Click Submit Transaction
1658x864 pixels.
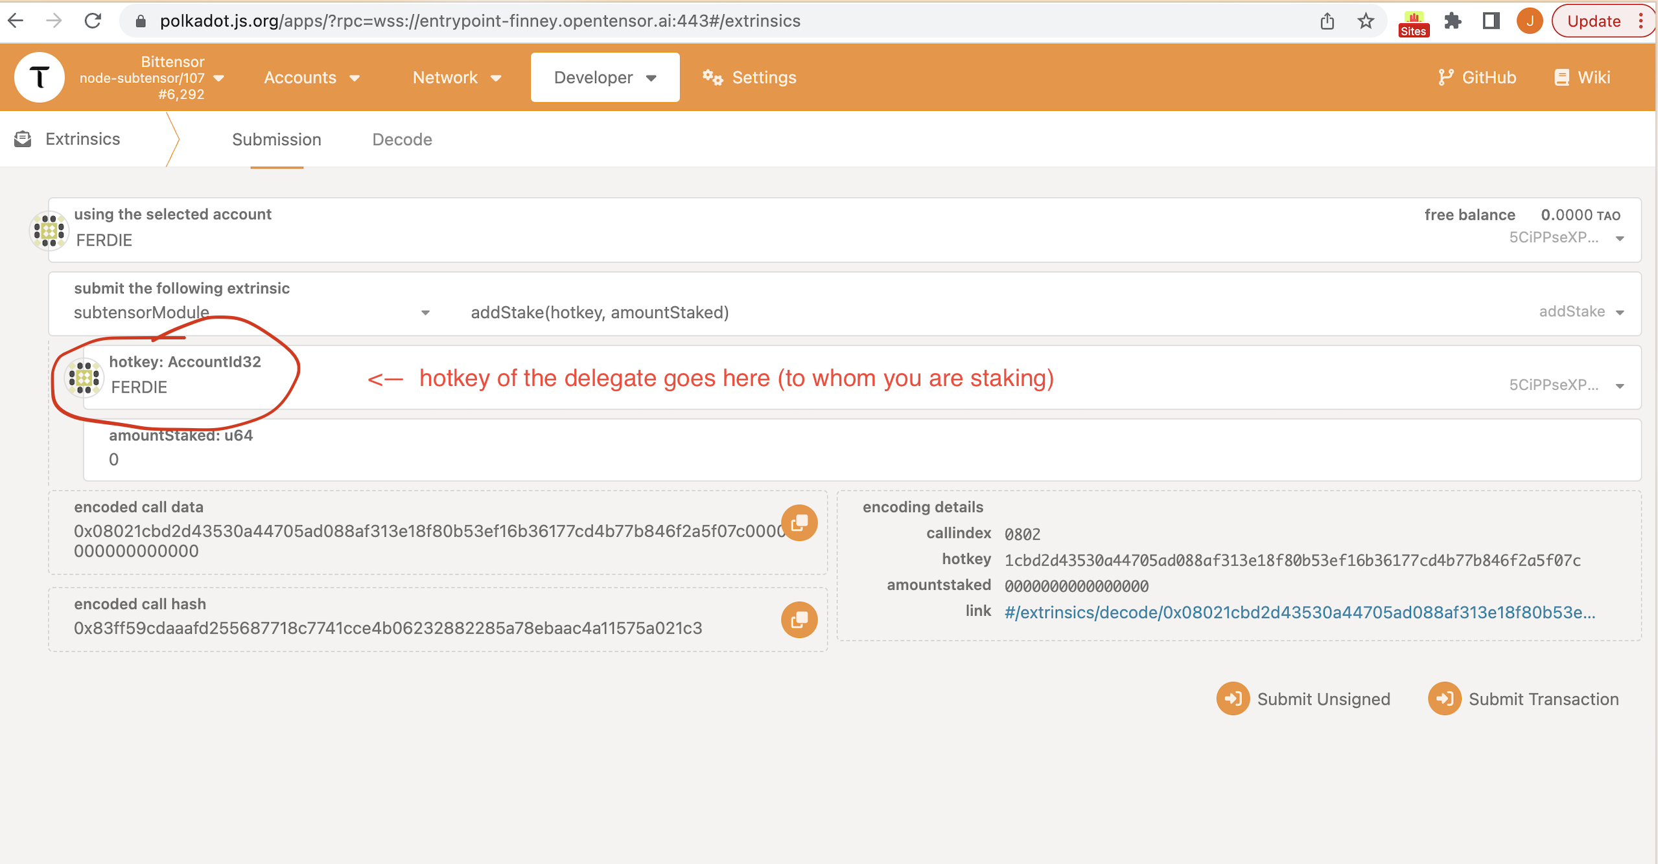pyautogui.click(x=1523, y=699)
